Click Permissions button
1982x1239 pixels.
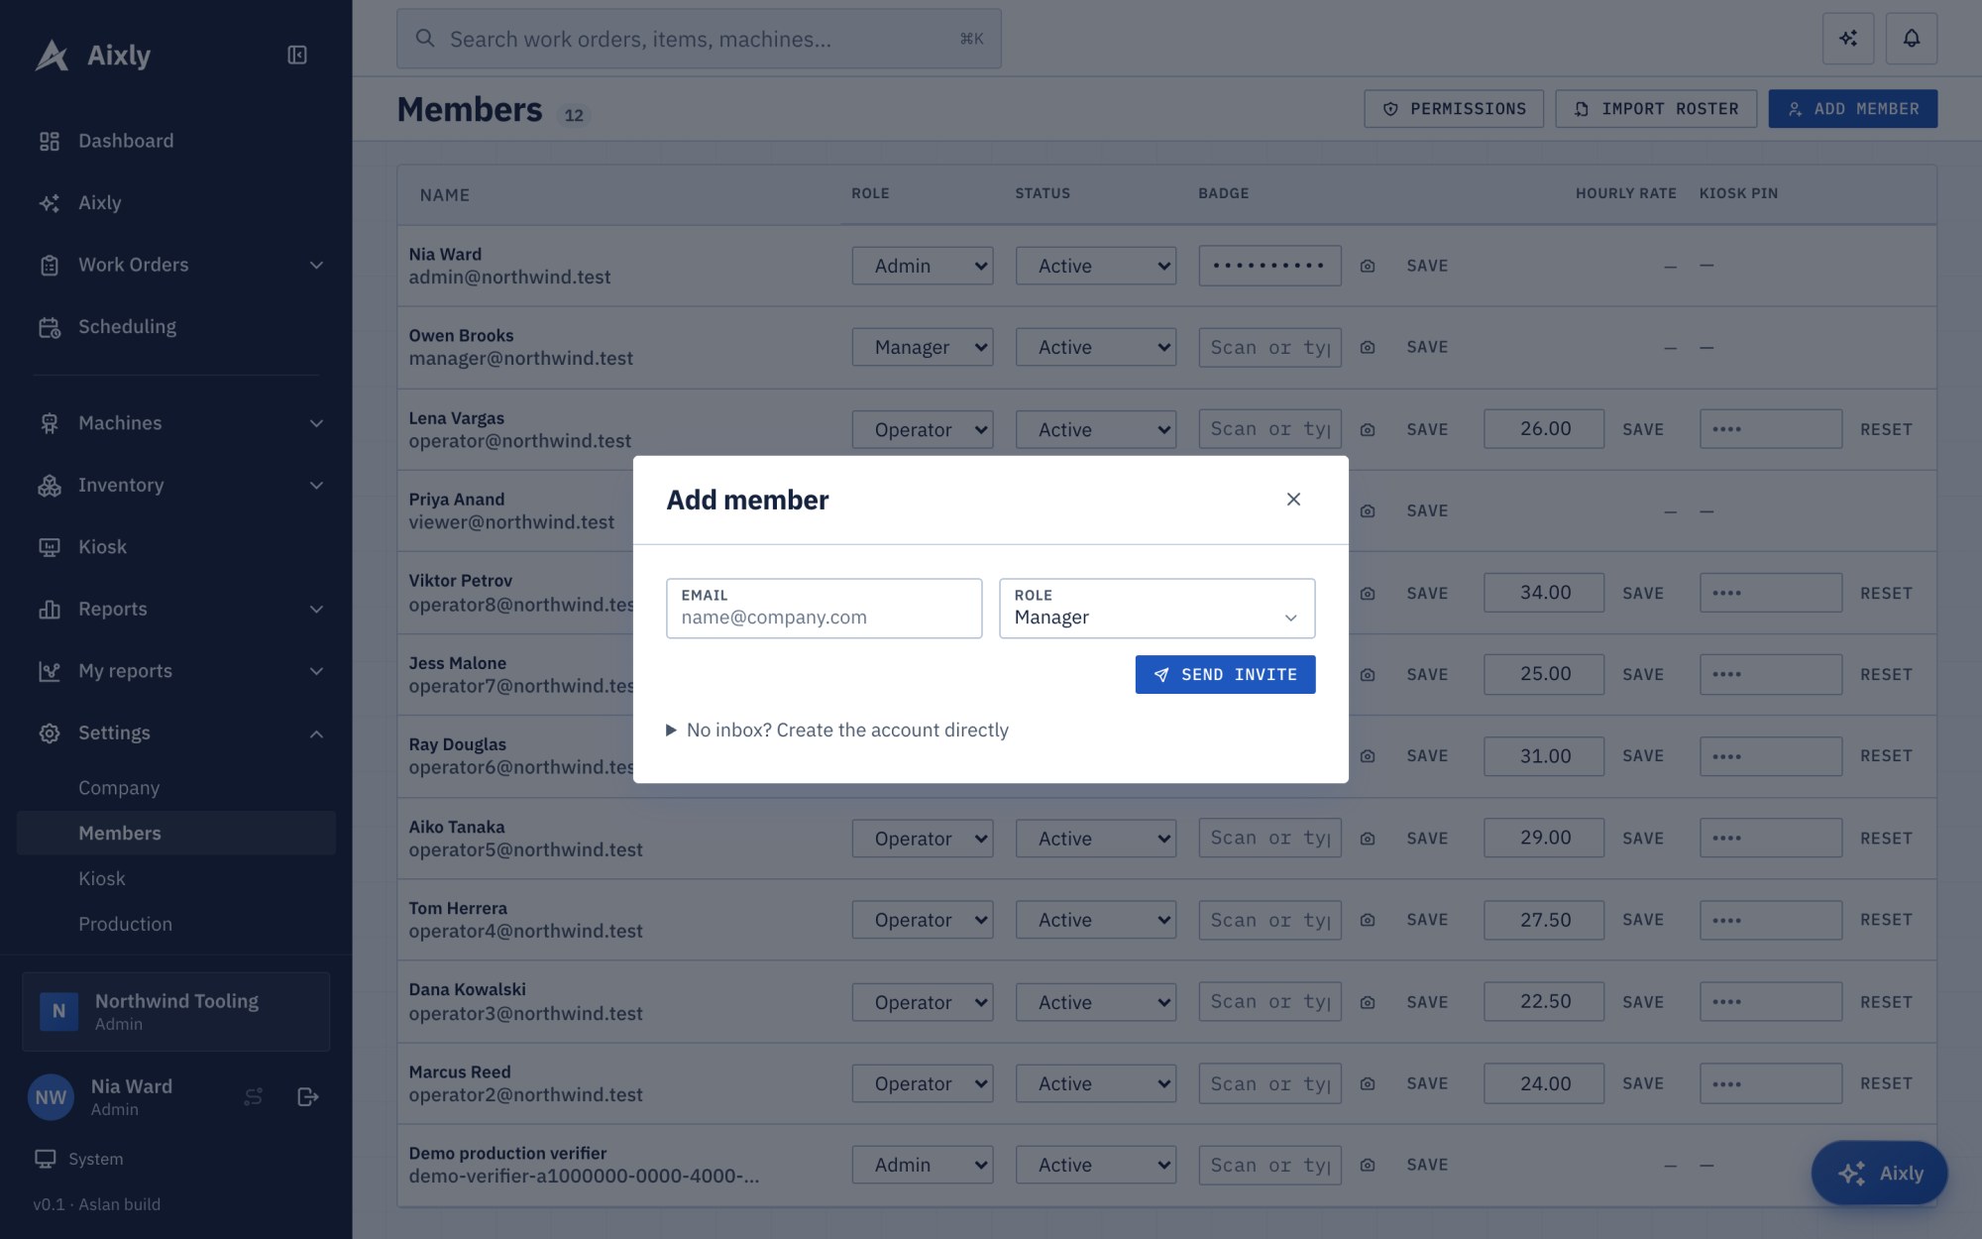[x=1454, y=109]
